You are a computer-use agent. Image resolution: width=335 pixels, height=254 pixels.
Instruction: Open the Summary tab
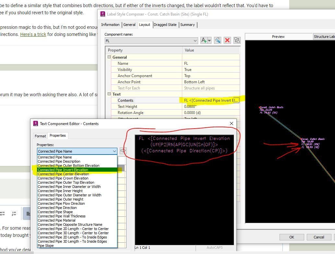187,25
